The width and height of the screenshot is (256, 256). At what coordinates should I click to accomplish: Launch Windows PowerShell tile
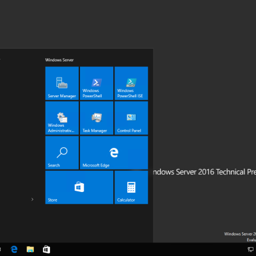[x=97, y=83]
